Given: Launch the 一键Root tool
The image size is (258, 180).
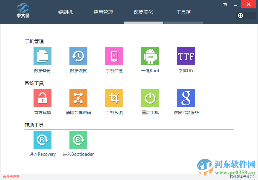Looking at the screenshot, I should [x=150, y=56].
